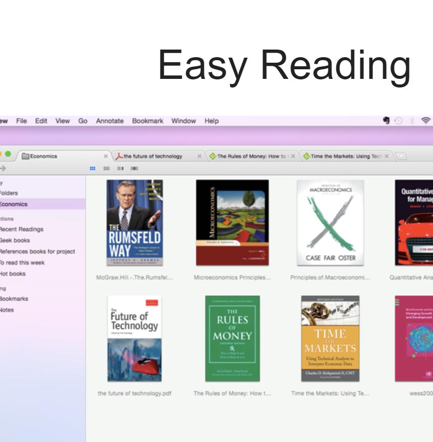Viewport: 433px width, 442px height.
Task: Open the Bookmark menu
Action: 148,121
